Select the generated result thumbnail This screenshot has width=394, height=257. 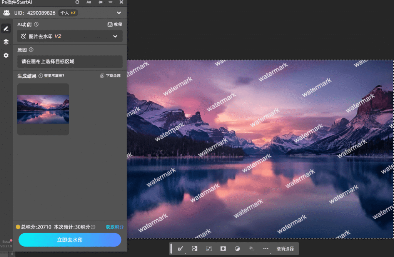point(43,109)
